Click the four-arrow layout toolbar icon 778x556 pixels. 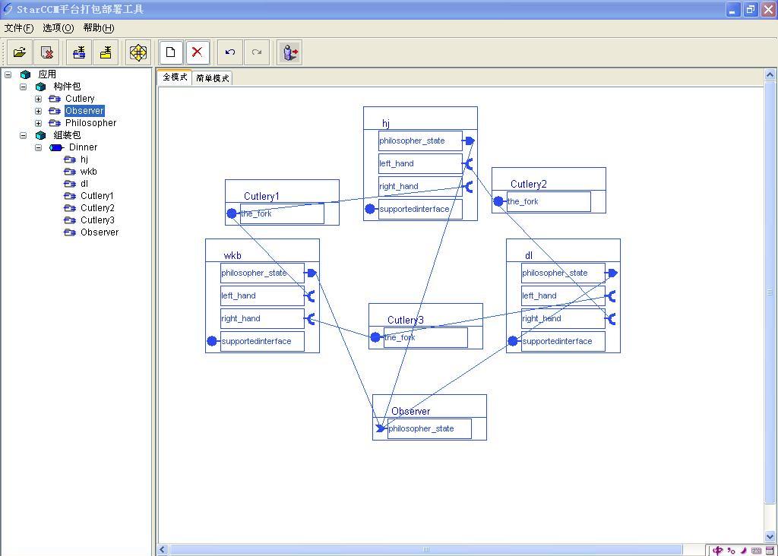(x=138, y=52)
